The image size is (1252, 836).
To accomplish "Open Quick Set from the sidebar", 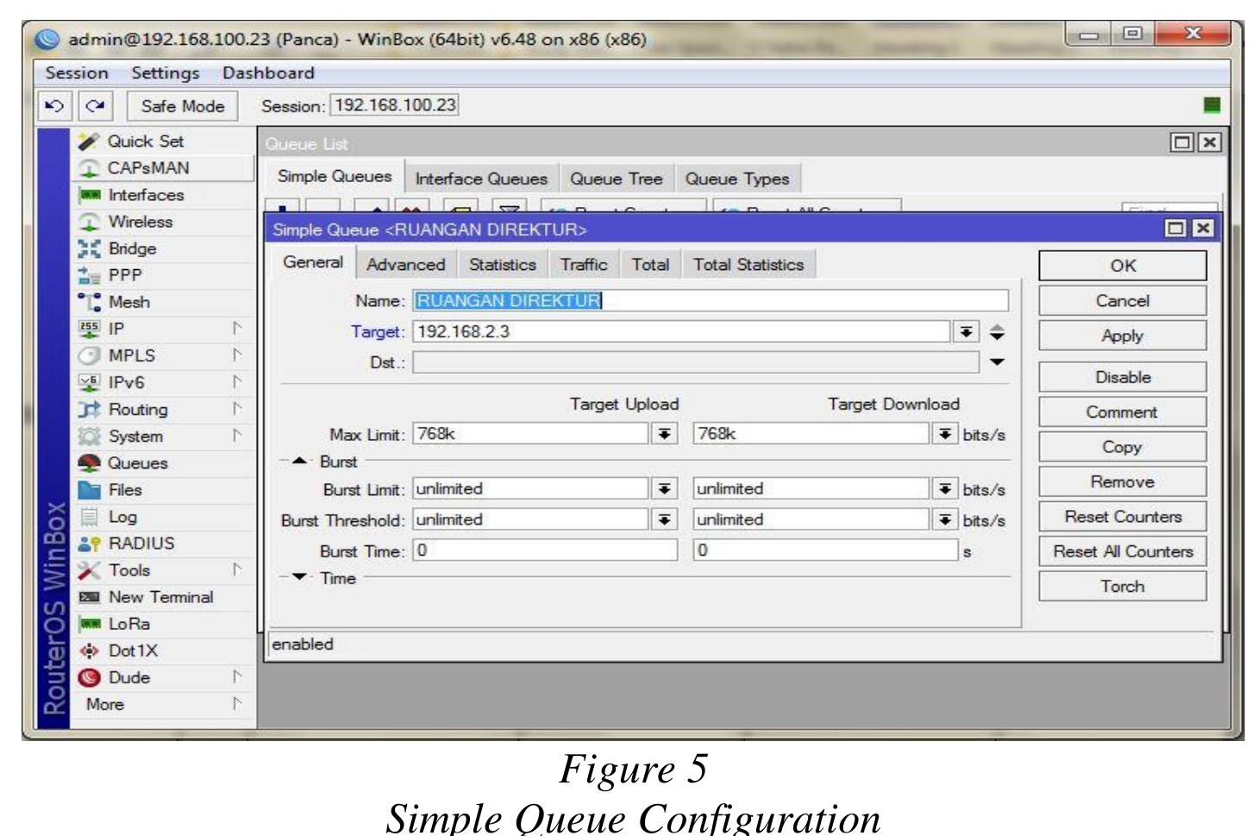I will click(x=145, y=141).
